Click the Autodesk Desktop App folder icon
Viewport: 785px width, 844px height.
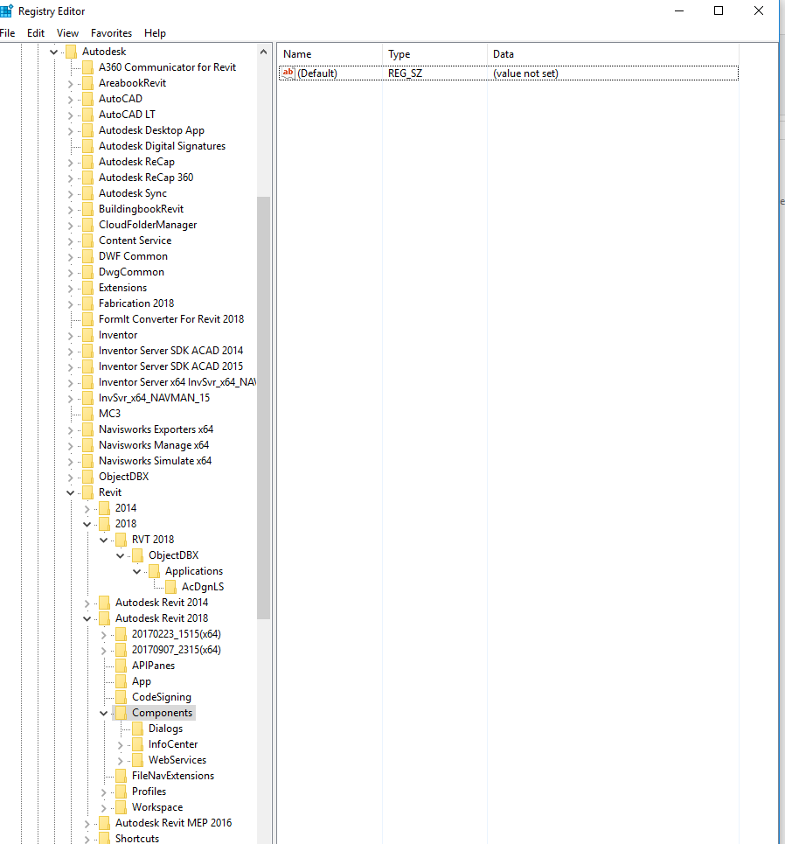pyautogui.click(x=87, y=130)
